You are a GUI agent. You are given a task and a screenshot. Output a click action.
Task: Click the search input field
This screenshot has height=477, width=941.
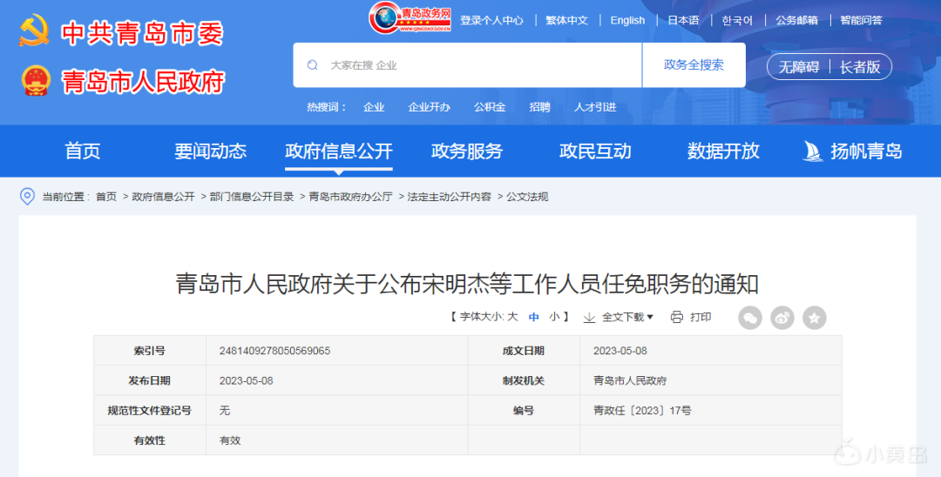479,65
